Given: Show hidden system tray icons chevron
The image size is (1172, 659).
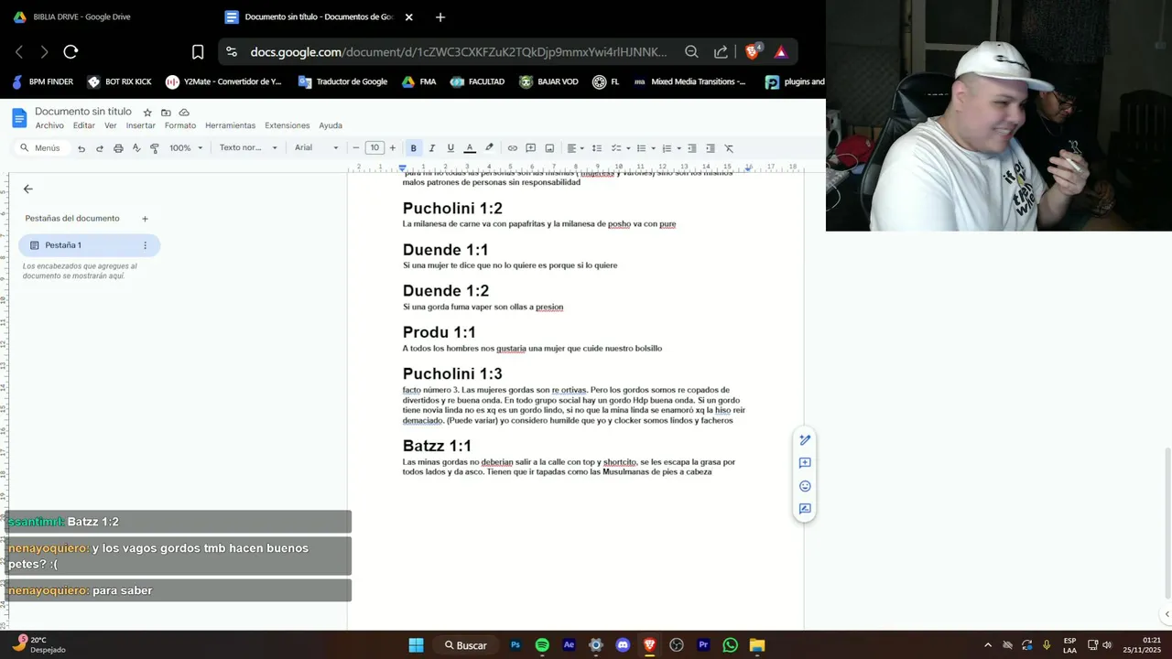Looking at the screenshot, I should coord(987,645).
